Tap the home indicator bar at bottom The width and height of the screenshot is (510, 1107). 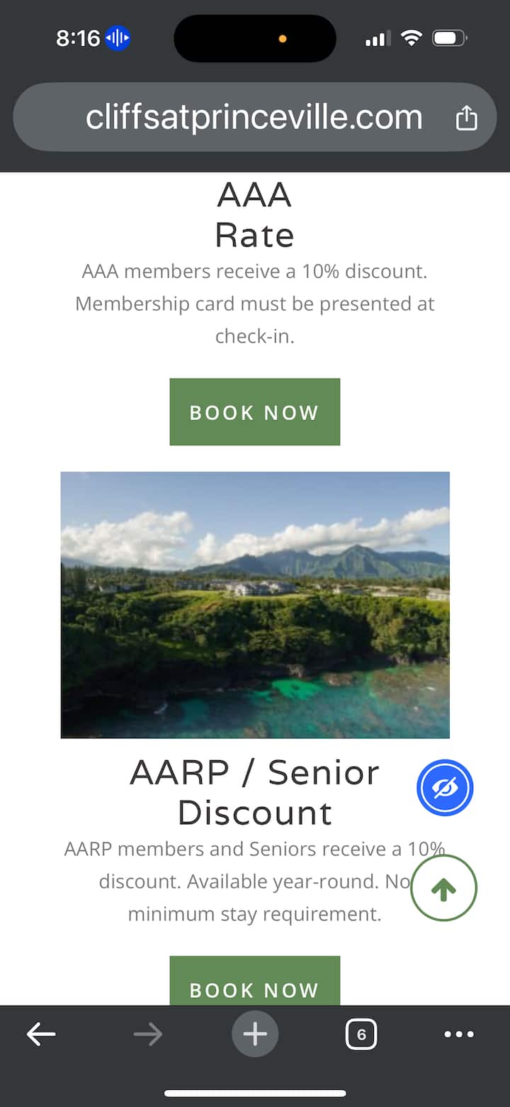tap(255, 1094)
